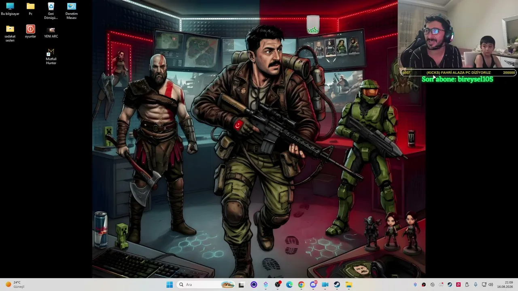The width and height of the screenshot is (518, 291).
Task: Click the OBS icon in the system tray
Action: coord(424,285)
